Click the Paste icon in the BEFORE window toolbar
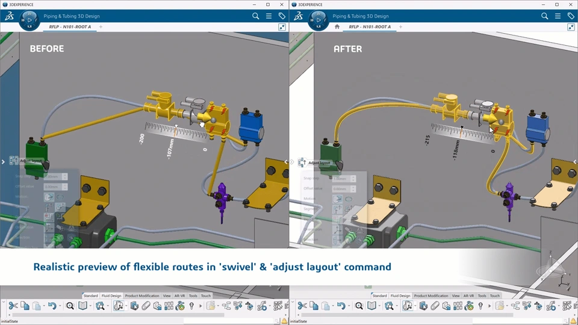578x325 pixels. click(37, 306)
